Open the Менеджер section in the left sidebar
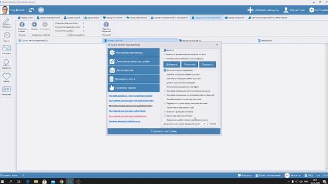The width and height of the screenshot is (328, 184). tap(6, 91)
